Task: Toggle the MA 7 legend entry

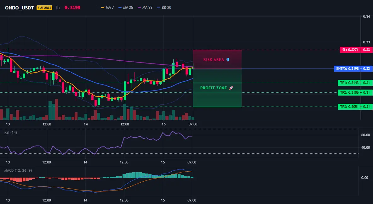Action: (x=107, y=8)
